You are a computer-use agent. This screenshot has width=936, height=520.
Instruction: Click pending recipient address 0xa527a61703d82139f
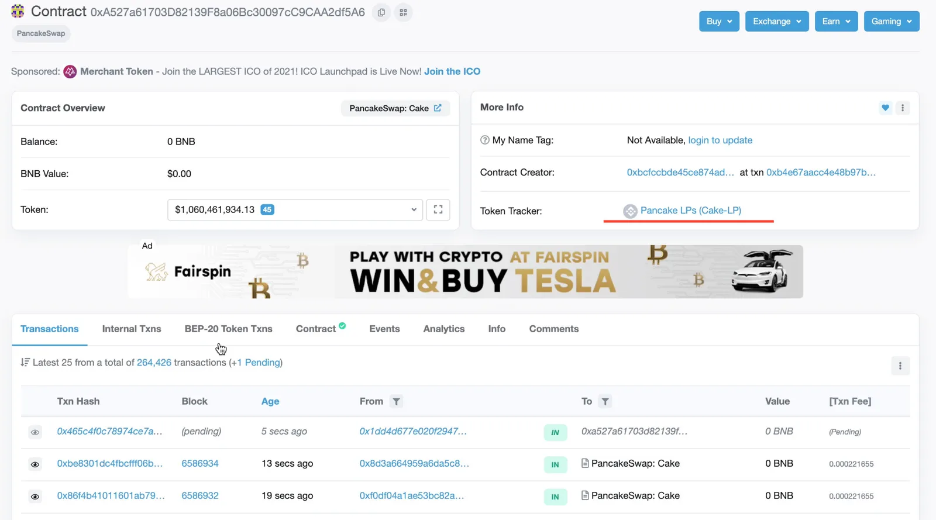pos(635,432)
